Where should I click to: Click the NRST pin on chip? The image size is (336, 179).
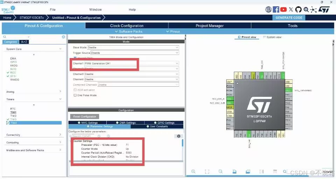click(230, 107)
